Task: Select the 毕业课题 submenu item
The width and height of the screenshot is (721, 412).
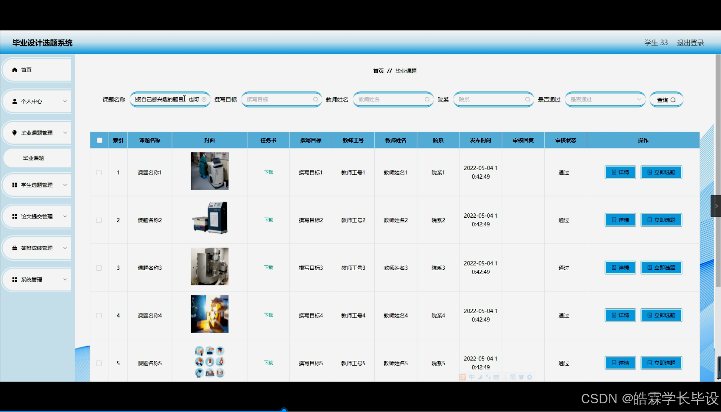Action: [37, 158]
